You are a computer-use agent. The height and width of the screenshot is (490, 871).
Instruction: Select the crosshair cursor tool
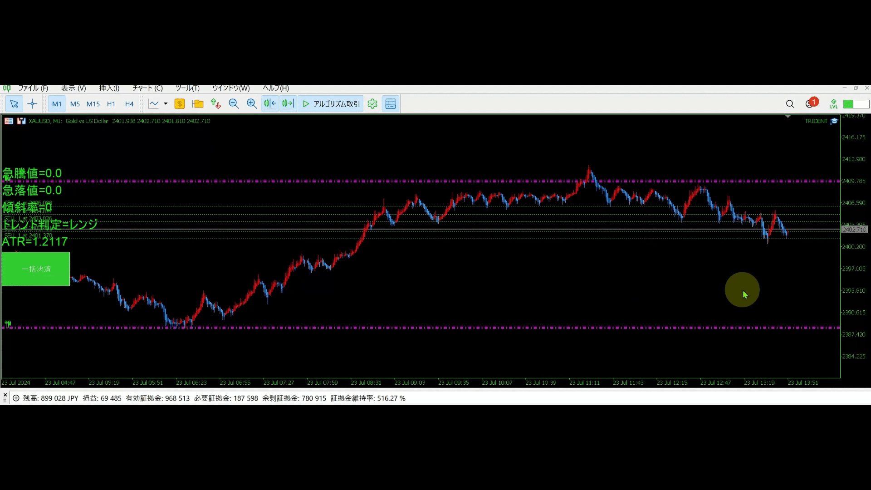[32, 104]
